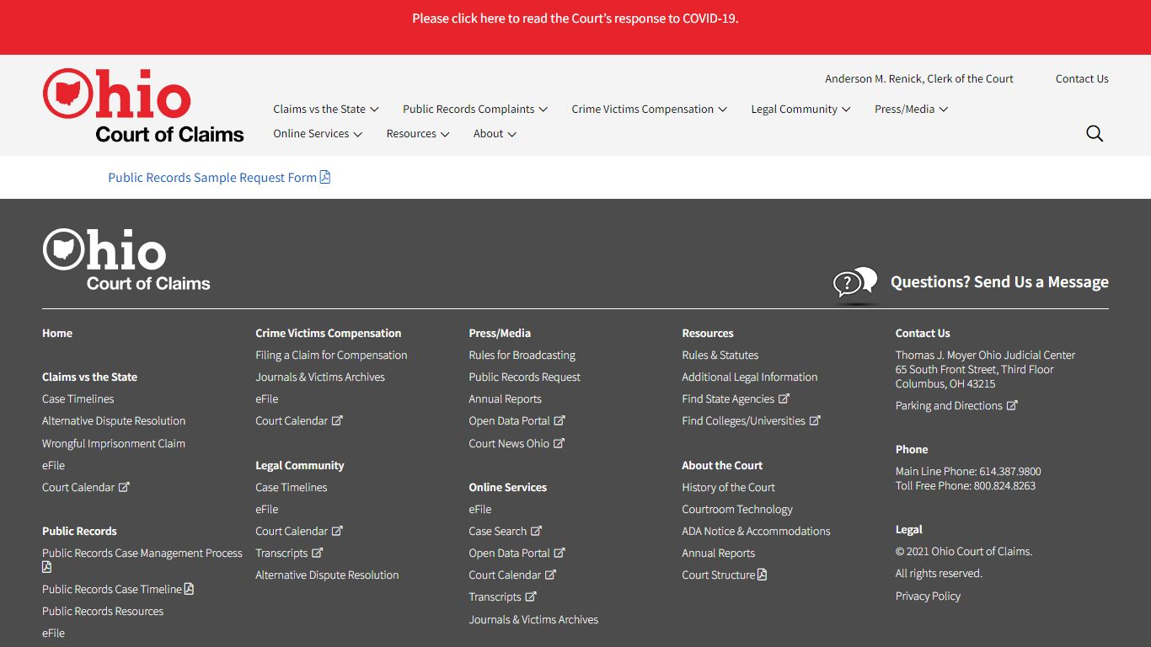Open the Crime Victims Compensation dropdown
This screenshot has width=1151, height=647.
650,109
